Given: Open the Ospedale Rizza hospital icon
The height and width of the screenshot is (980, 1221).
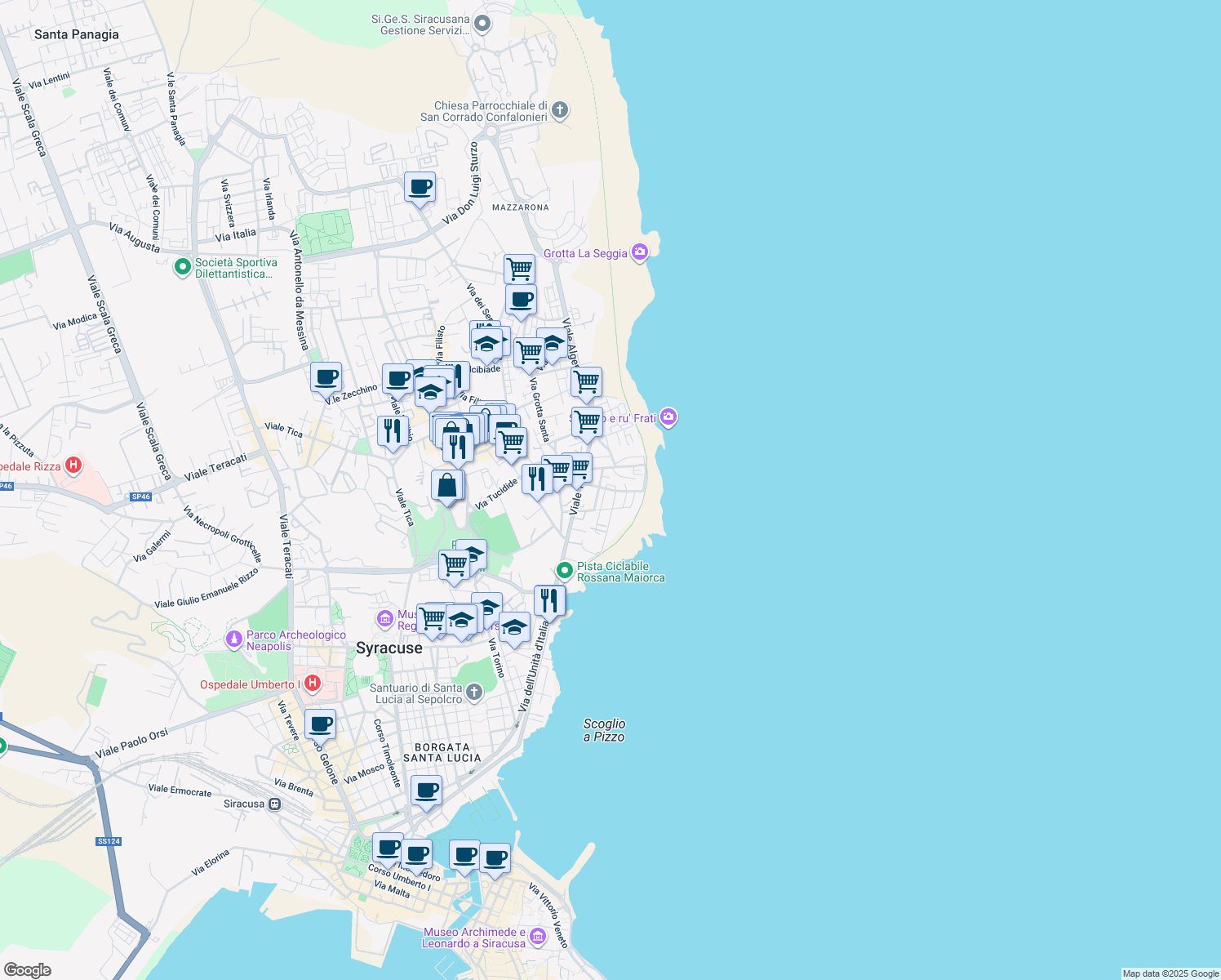Looking at the screenshot, I should [73, 465].
